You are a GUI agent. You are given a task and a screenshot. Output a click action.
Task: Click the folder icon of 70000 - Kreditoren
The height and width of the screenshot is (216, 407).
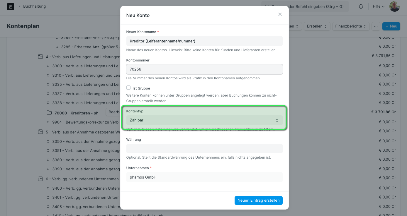pos(49,113)
